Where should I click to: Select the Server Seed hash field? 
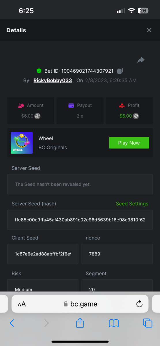(80, 220)
